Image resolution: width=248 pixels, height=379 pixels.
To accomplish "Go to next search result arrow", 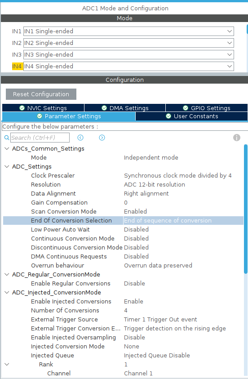I will [x=102, y=138].
